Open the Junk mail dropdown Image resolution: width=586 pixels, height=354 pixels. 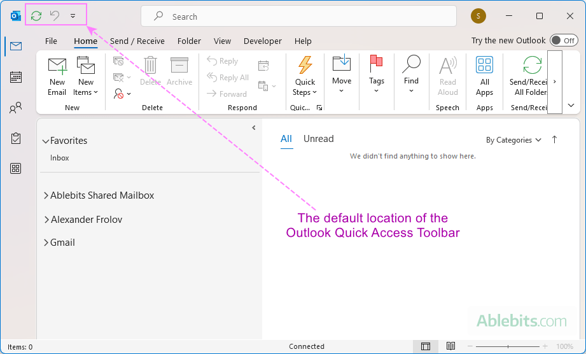coord(123,94)
